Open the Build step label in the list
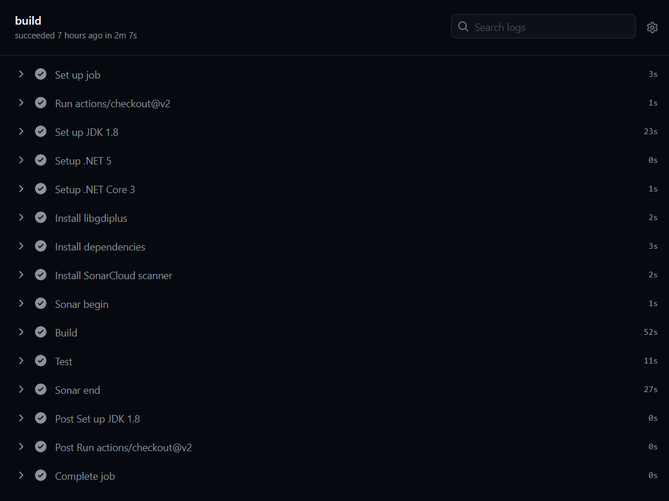 point(66,333)
